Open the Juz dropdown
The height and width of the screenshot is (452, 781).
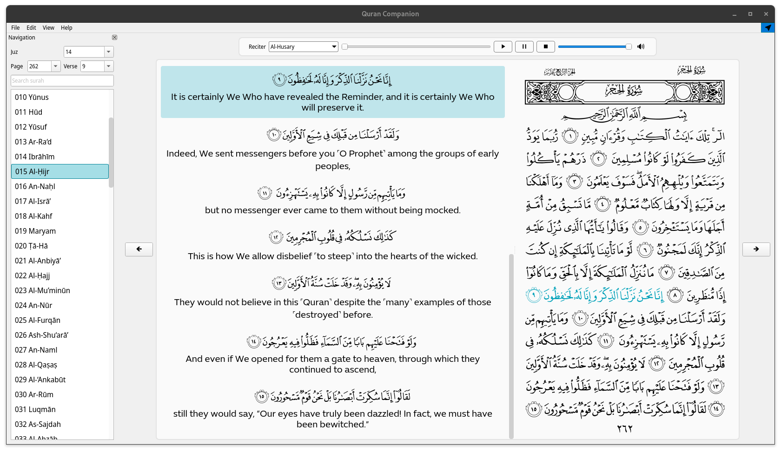pos(109,52)
